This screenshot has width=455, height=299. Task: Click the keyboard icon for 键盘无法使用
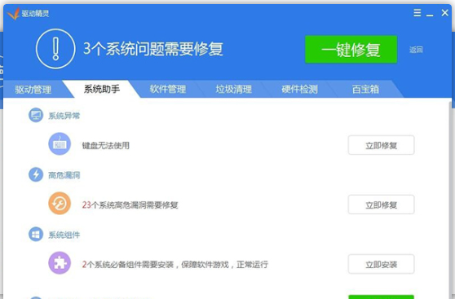pyautogui.click(x=60, y=144)
